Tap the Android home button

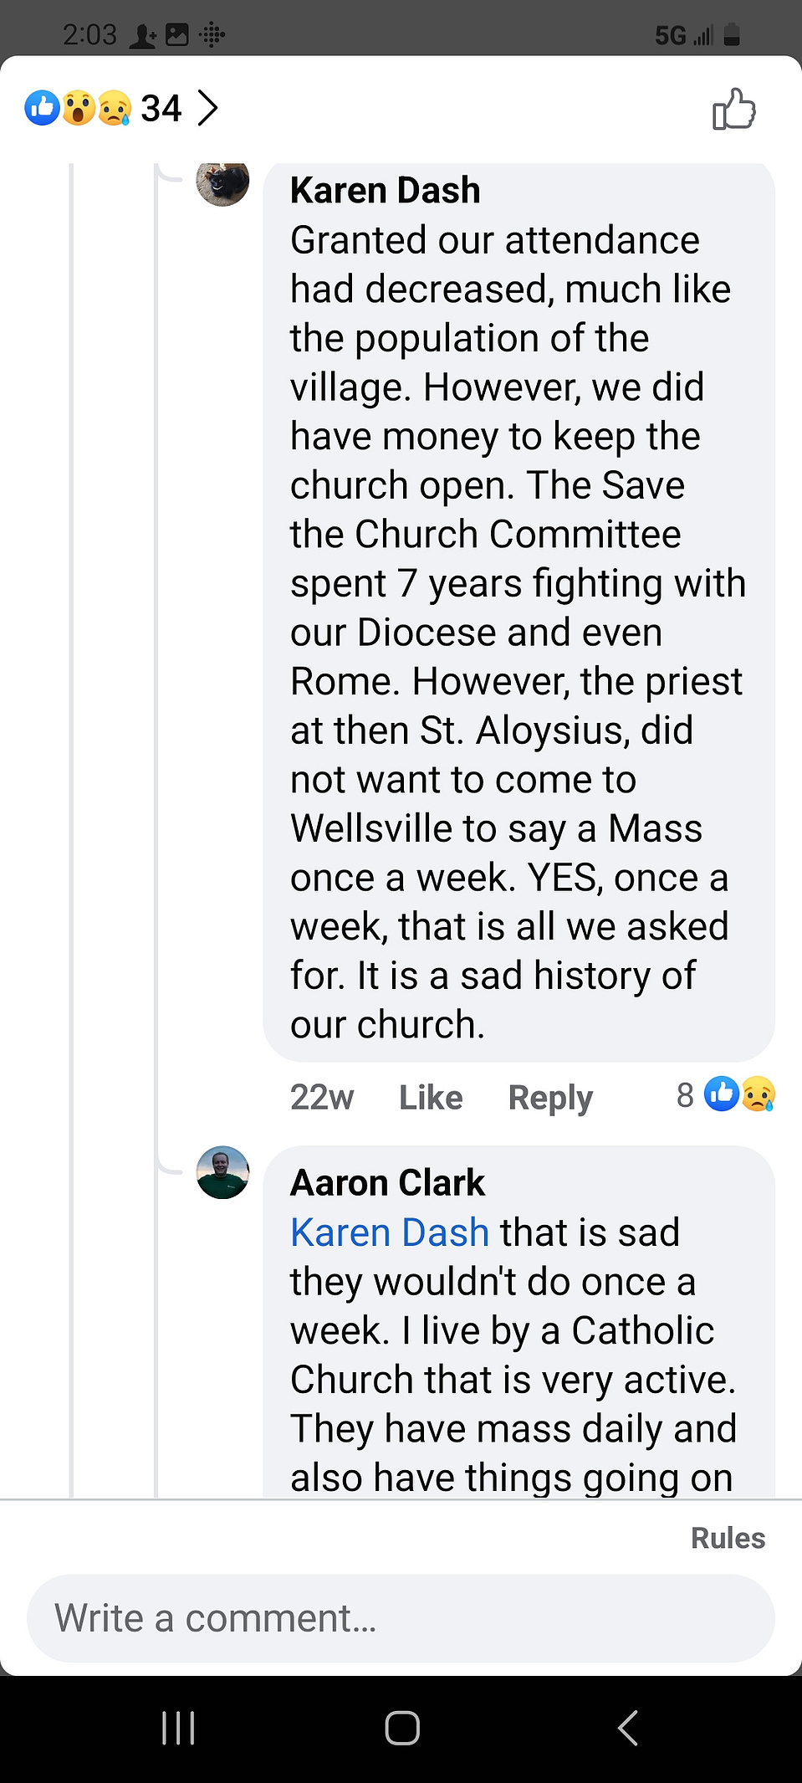[x=402, y=1728]
